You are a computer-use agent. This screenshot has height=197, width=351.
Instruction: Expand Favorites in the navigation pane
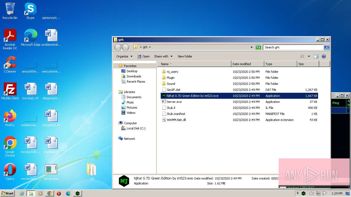(x=130, y=66)
